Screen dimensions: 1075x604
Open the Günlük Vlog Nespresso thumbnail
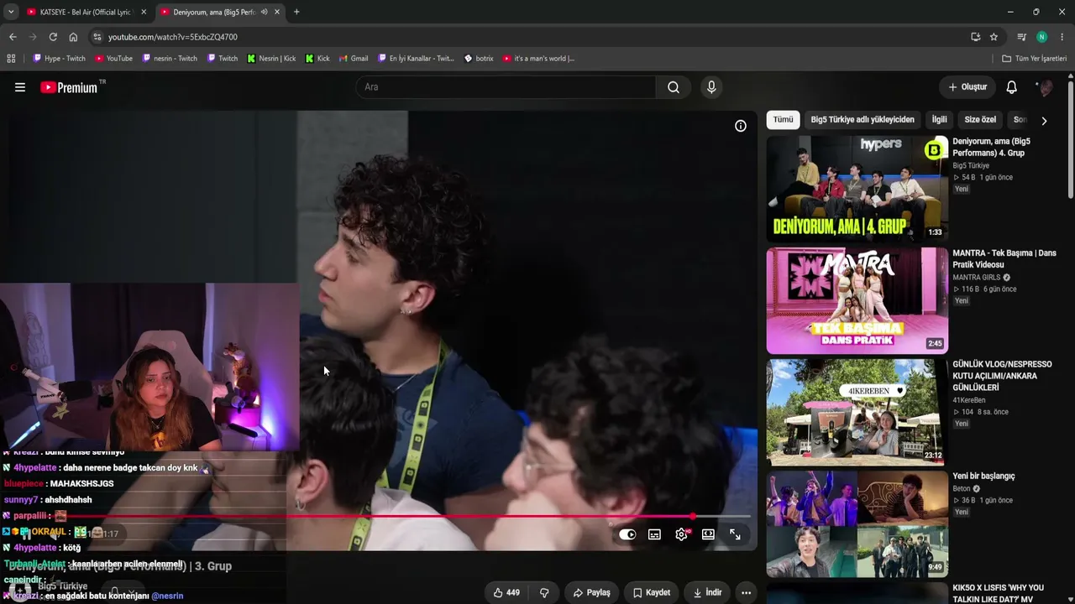857,412
